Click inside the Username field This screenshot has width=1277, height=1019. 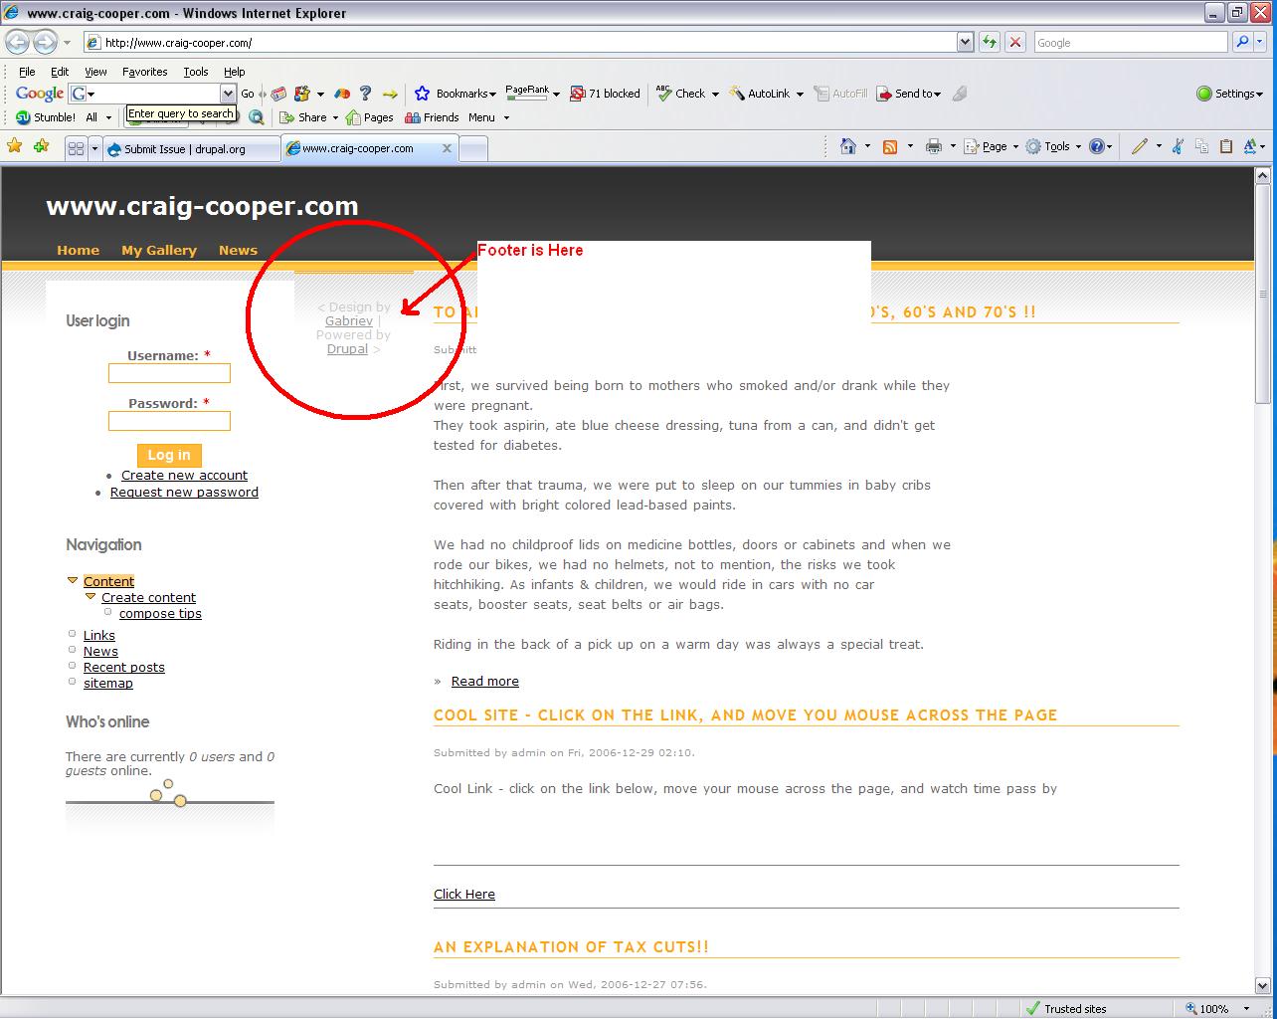pos(169,373)
